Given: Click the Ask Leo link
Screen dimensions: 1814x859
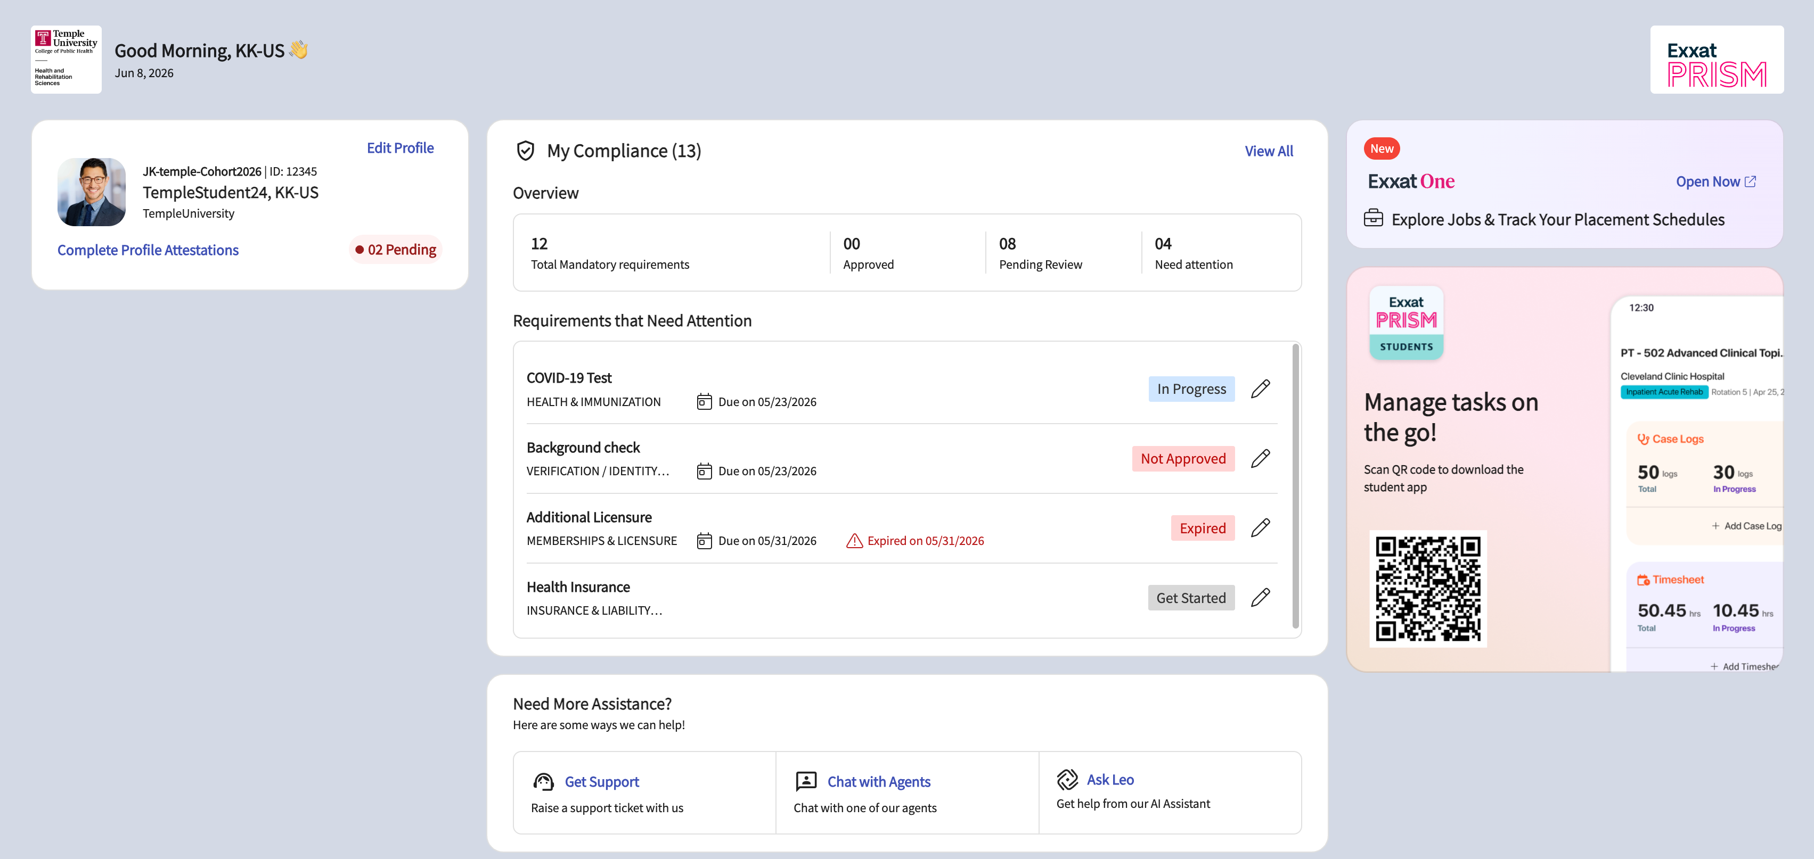Looking at the screenshot, I should pyautogui.click(x=1110, y=780).
